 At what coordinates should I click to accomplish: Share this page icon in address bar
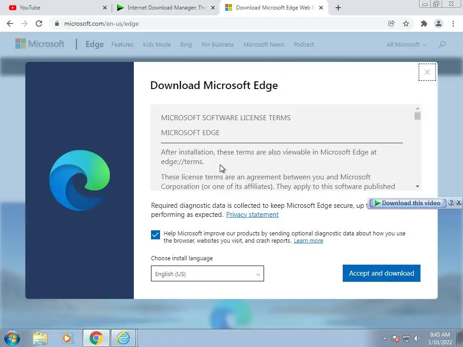391,23
